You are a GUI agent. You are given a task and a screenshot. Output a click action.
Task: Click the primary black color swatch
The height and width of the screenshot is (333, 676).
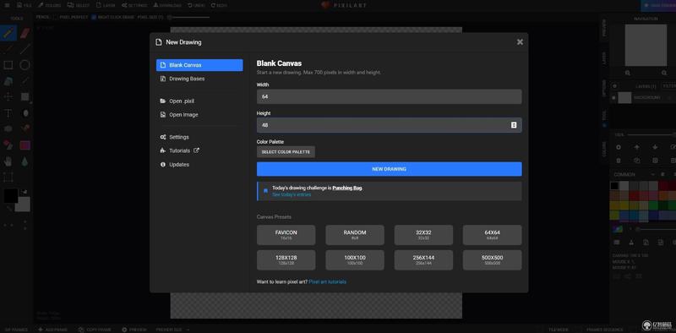click(x=11, y=195)
